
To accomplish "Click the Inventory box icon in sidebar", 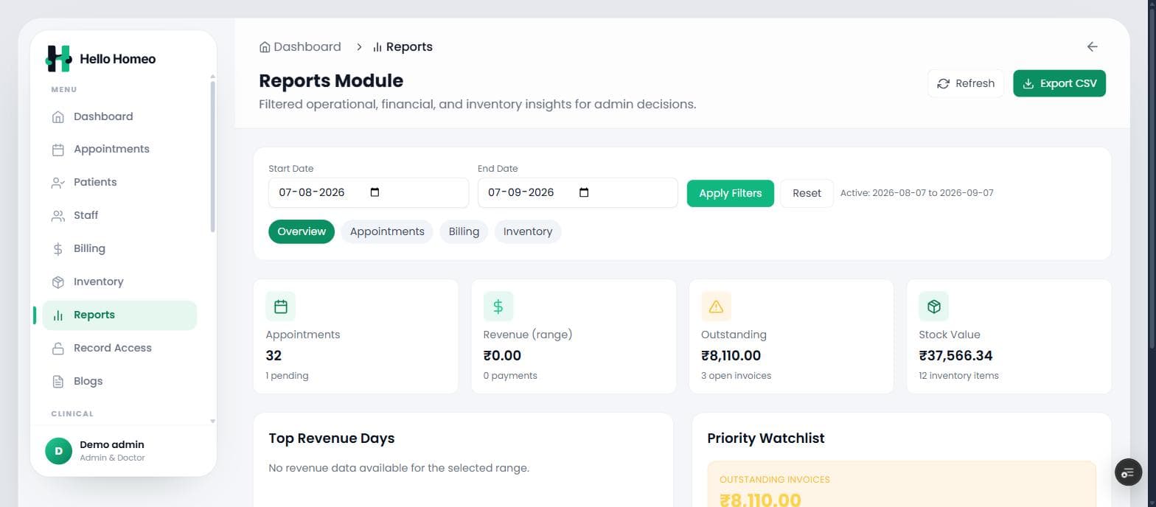I will click(58, 282).
